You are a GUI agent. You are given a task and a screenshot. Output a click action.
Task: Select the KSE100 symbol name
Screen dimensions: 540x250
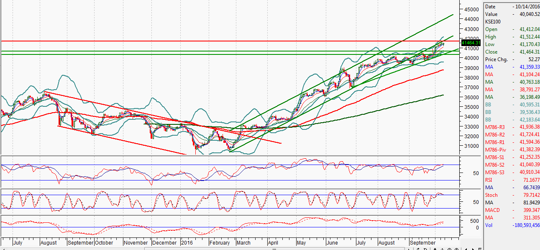(x=493, y=22)
